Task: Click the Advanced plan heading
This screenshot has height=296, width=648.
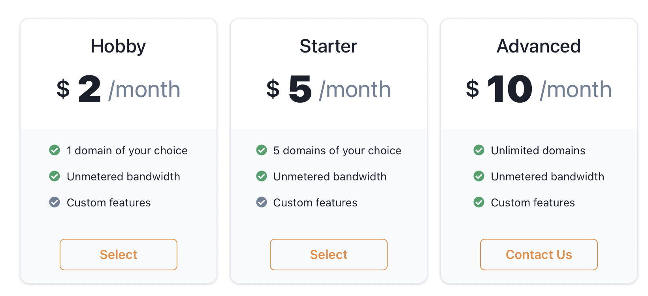Action: click(539, 46)
